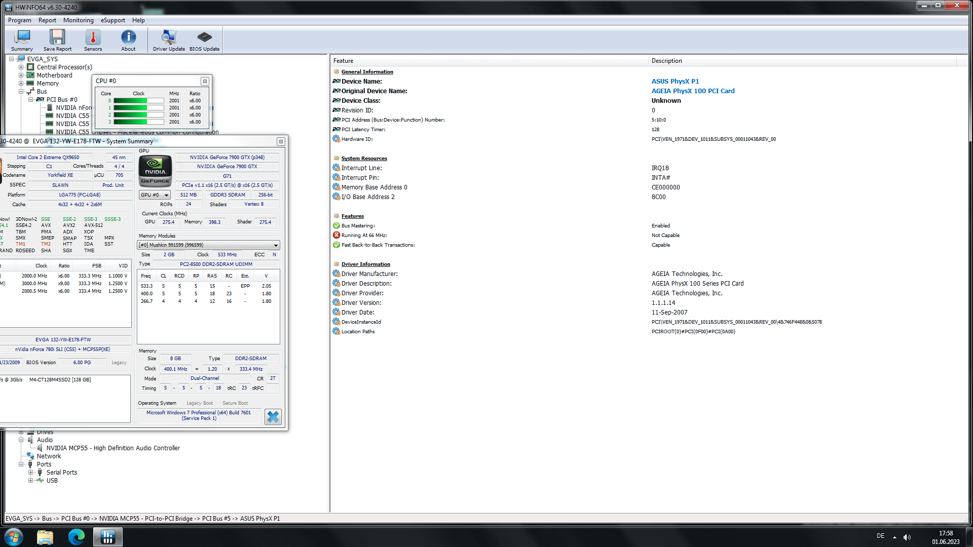
Task: Click the blue X button in System Summary
Action: tap(273, 417)
